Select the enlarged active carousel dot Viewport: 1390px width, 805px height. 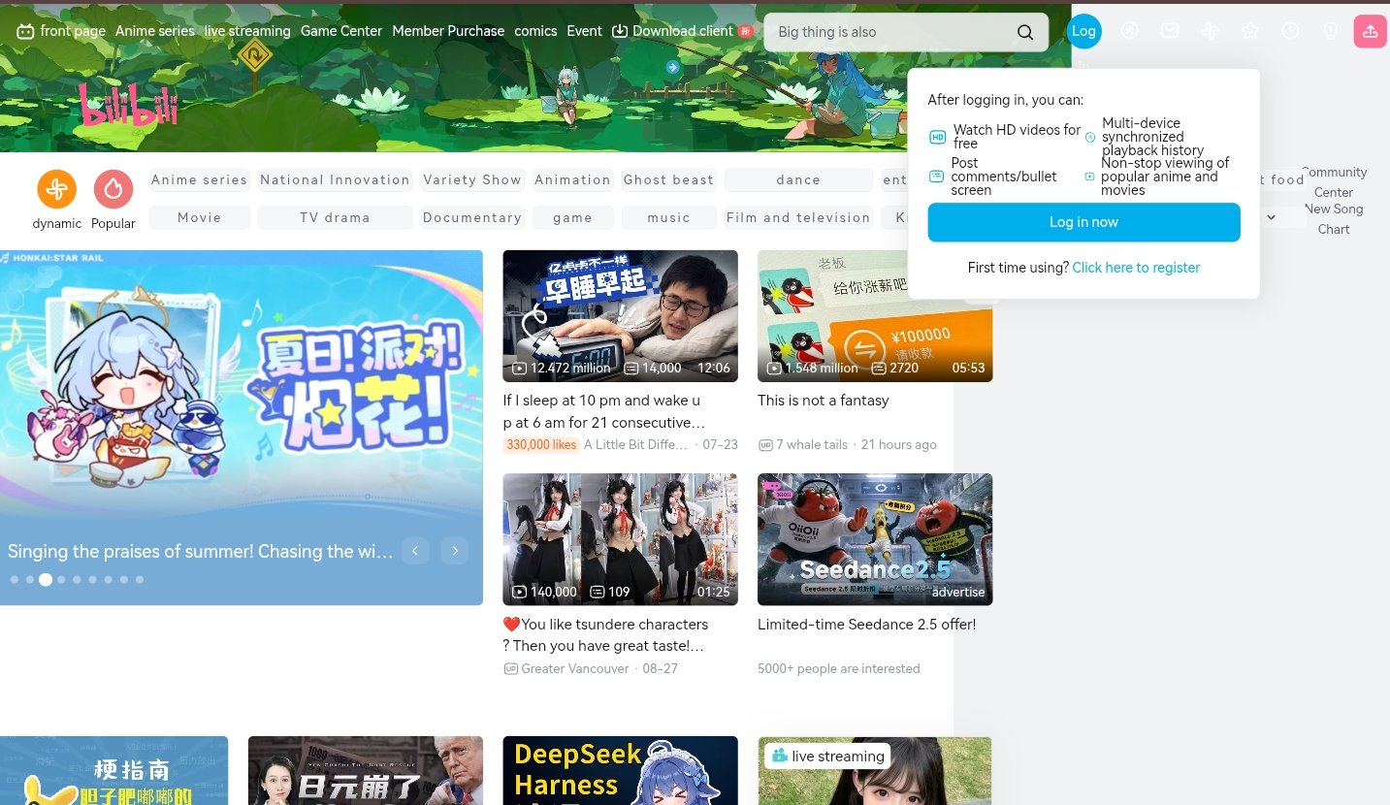tap(45, 579)
